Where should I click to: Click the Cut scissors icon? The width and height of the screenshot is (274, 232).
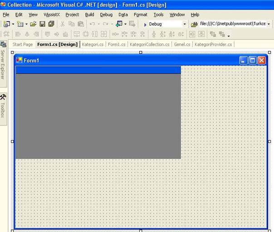[x=63, y=24]
